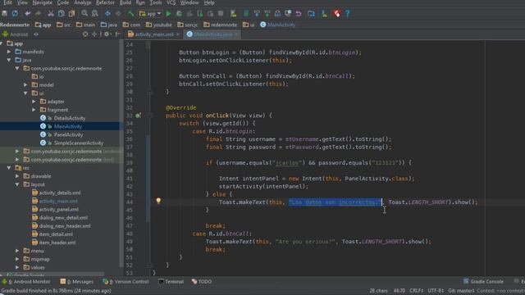525x295 pixels.
Task: Navigate Back with the blue arrow icon
Action: pyautogui.click(x=107, y=13)
